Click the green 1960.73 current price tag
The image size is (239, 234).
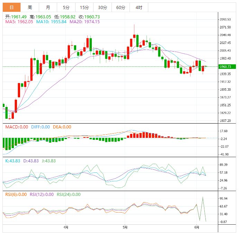click(x=227, y=66)
